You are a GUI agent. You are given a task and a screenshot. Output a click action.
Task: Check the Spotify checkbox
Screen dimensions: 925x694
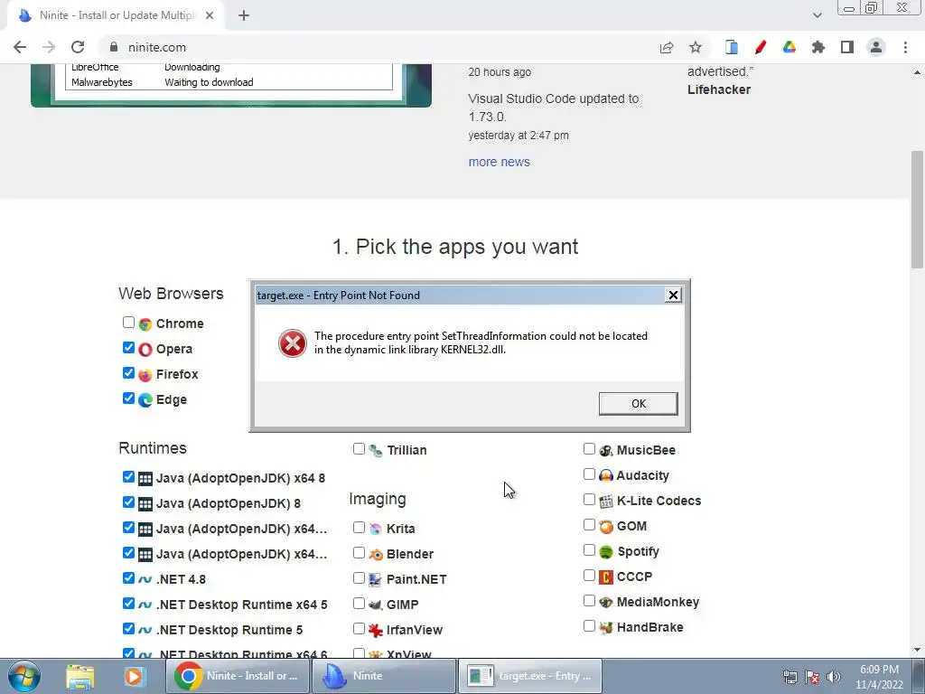589,550
